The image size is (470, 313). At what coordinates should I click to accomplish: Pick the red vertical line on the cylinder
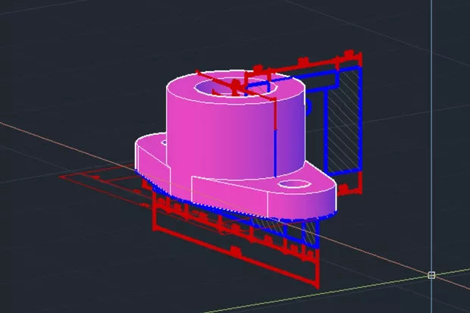tap(275, 114)
